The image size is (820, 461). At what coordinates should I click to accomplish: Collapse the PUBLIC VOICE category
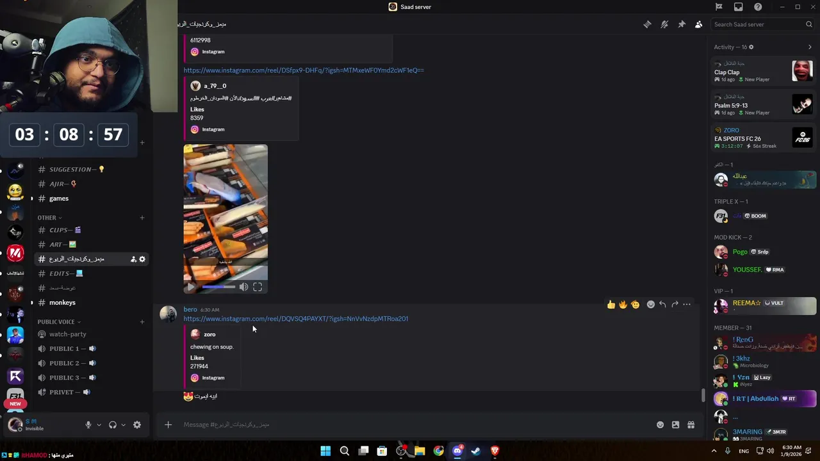(59, 321)
